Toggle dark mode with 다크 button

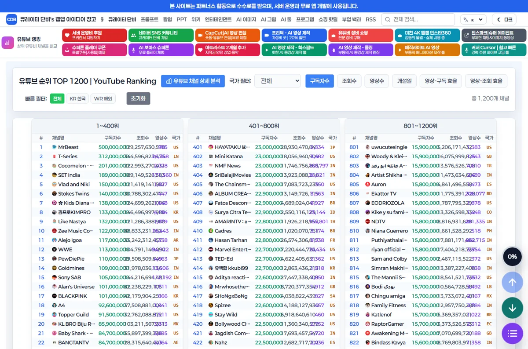point(504,19)
